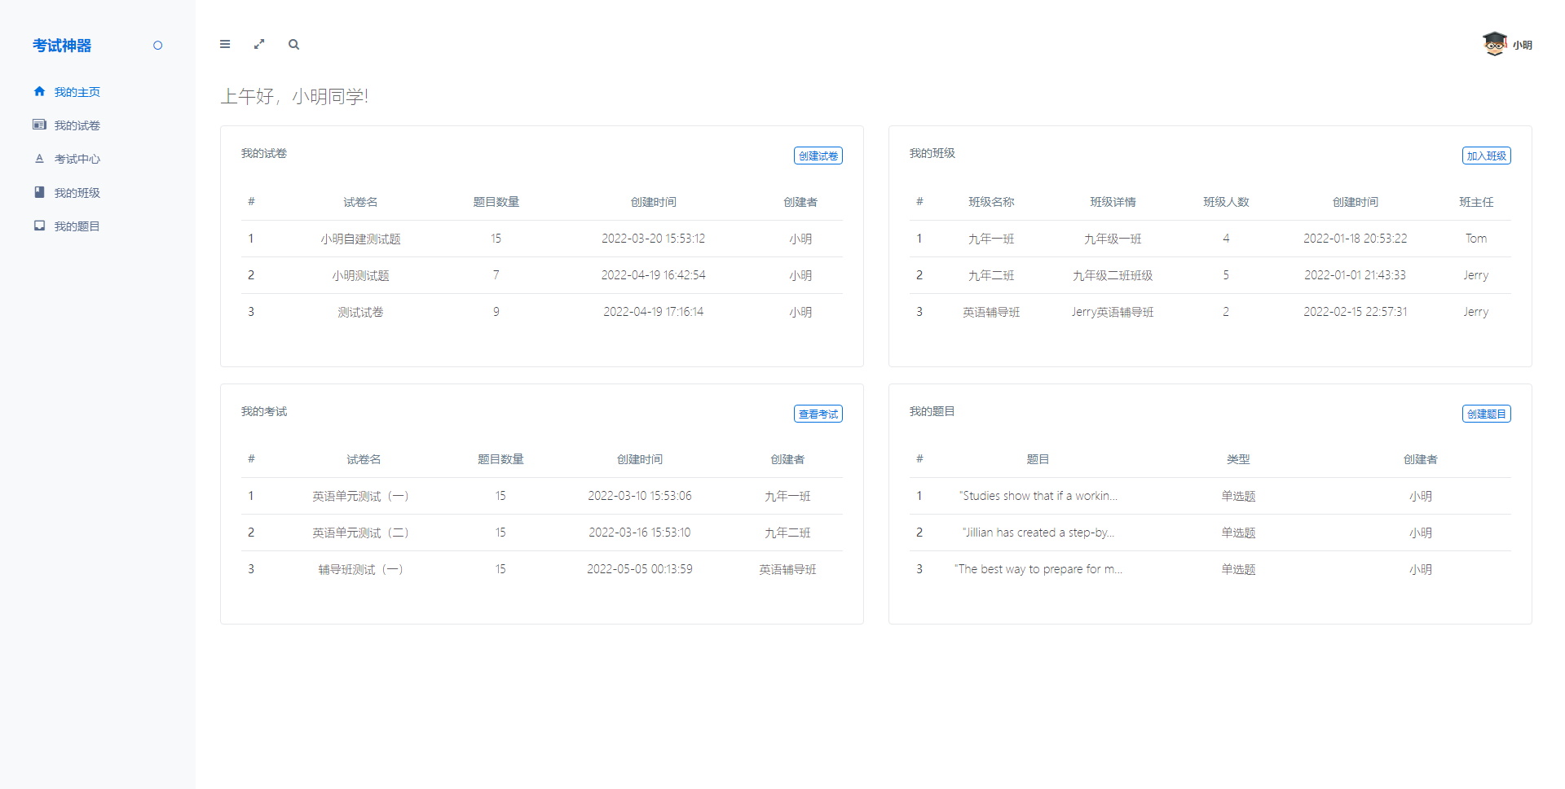
Task: Click timestamp 2022-03-20 15:53:12
Action: pyautogui.click(x=654, y=239)
